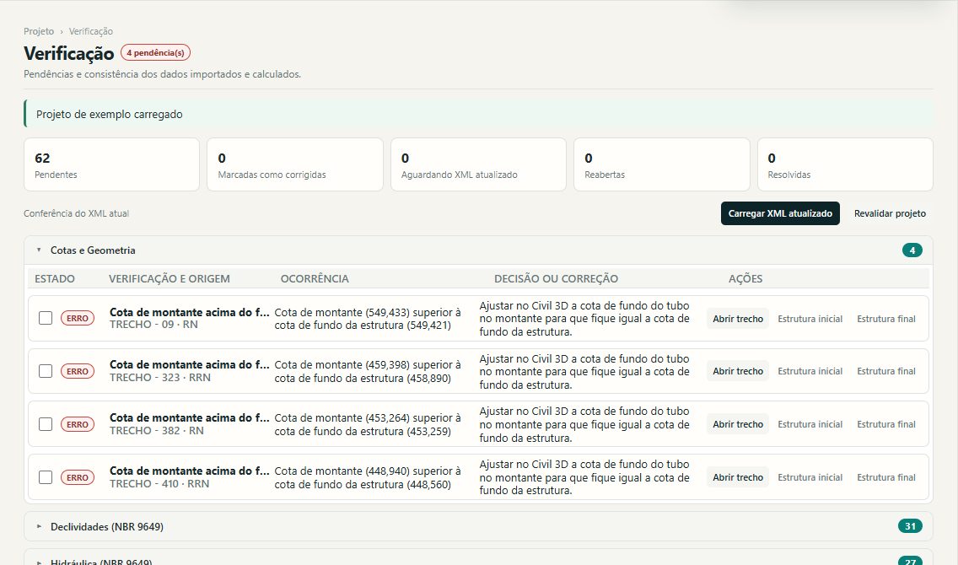The image size is (958, 565).
Task: Click Estrutura final for TRECHO - 410
Action: coord(886,477)
